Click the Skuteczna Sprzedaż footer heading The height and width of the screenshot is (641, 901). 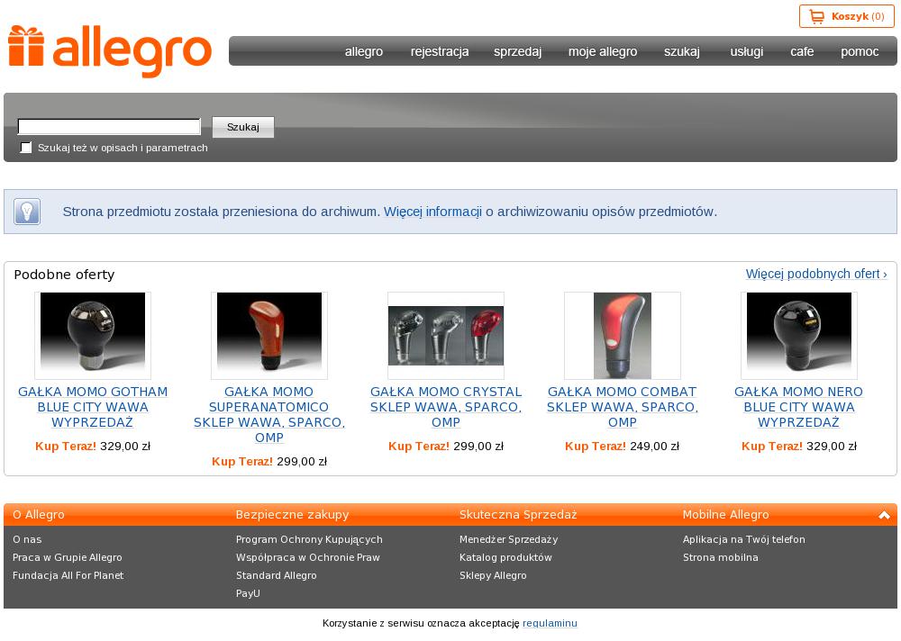[x=518, y=515]
